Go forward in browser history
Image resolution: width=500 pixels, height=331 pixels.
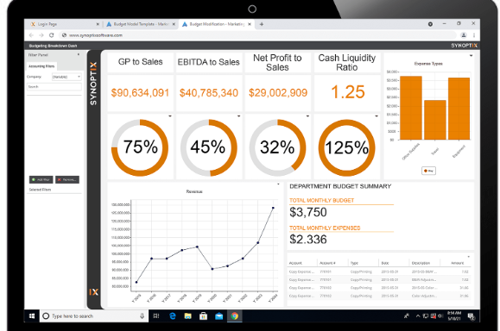pyautogui.click(x=41, y=35)
